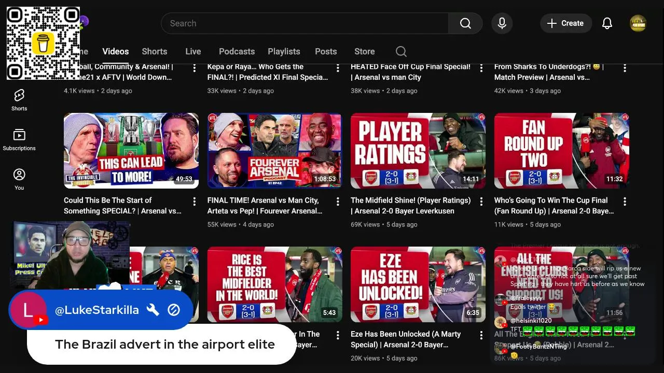Viewport: 664px width, 373px height.
Task: Click the L avatar on chat overlay
Action: point(29,310)
